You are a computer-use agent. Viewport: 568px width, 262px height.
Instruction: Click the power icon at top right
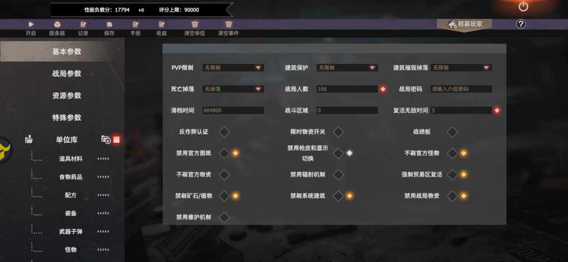[x=523, y=7]
